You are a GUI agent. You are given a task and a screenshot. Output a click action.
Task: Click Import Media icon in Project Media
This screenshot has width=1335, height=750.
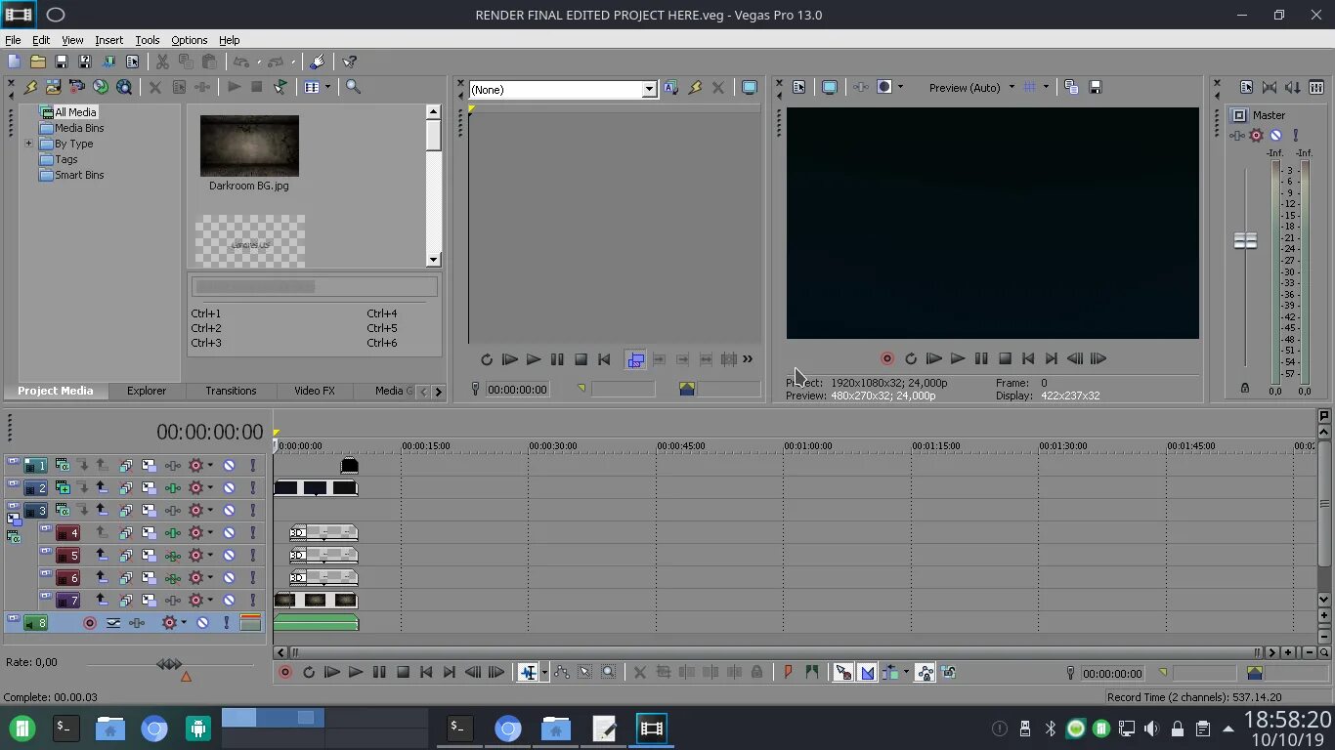tap(53, 87)
